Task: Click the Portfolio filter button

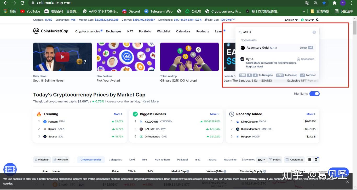Action: 61,159
